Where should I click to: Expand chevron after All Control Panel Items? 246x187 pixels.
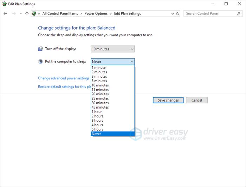click(x=81, y=14)
